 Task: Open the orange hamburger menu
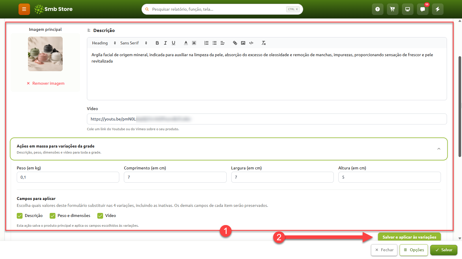click(x=24, y=9)
